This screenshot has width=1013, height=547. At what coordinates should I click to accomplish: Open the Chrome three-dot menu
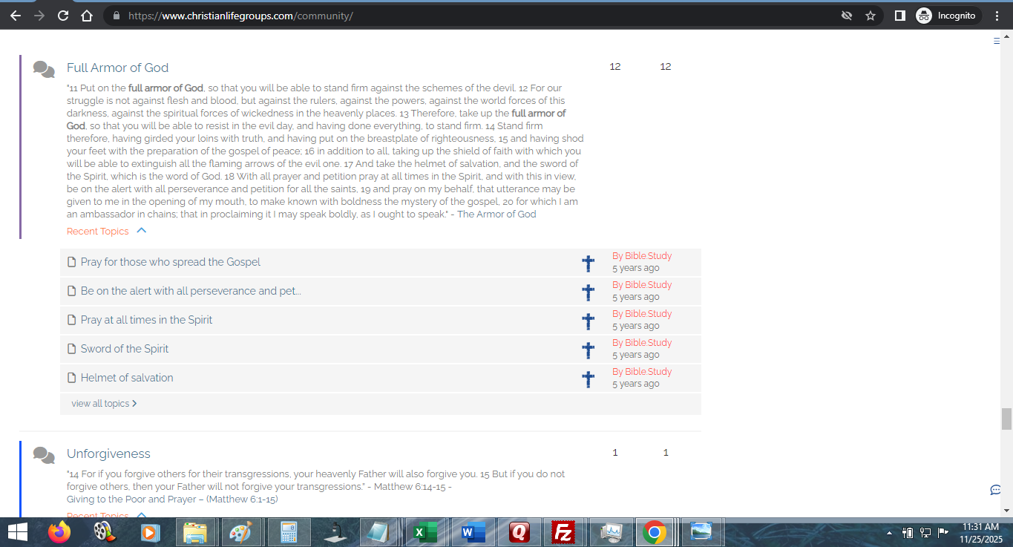997,16
